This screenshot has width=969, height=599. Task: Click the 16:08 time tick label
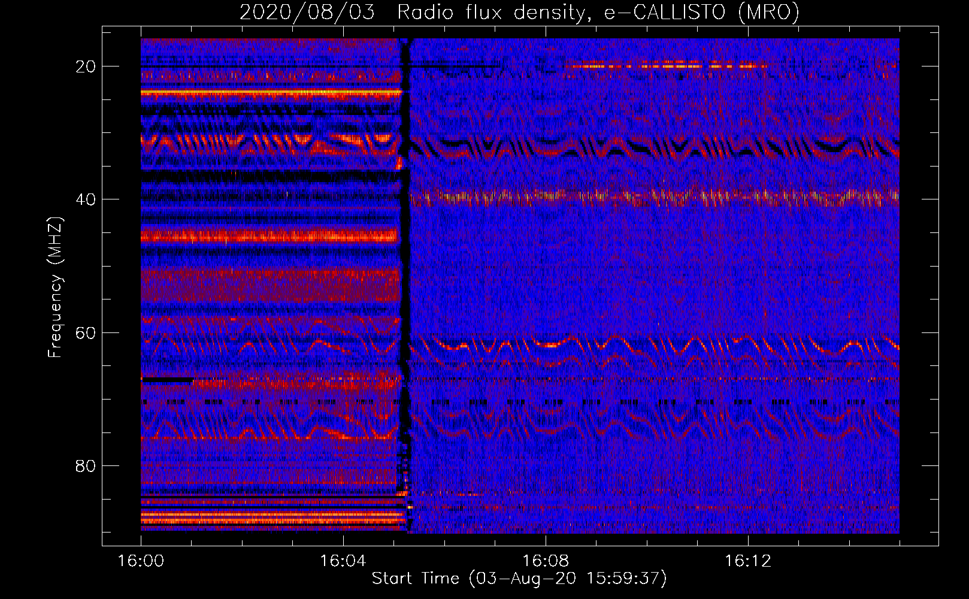tap(546, 561)
